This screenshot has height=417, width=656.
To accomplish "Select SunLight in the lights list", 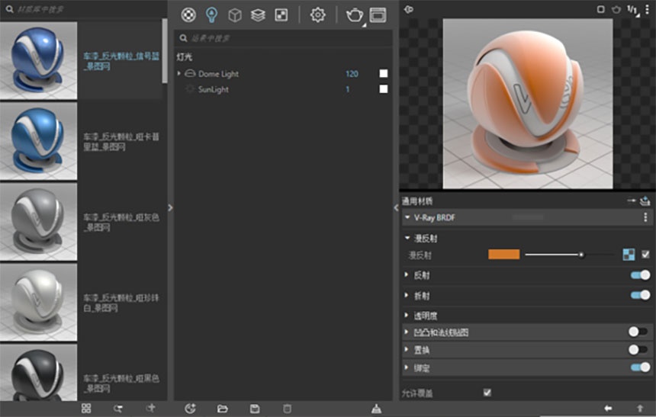I will point(213,89).
